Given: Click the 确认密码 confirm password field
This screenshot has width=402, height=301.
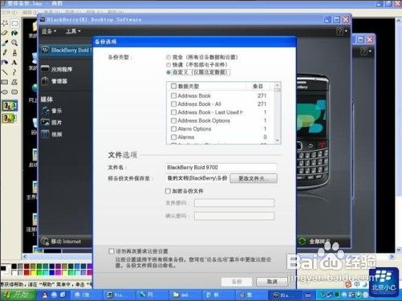Looking at the screenshot, I should pyautogui.click(x=234, y=216).
